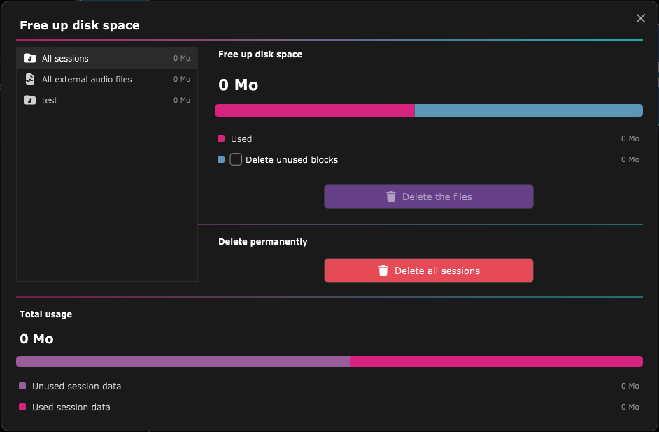Click pink segment of Total usage bar
The width and height of the screenshot is (659, 432).
pos(497,361)
